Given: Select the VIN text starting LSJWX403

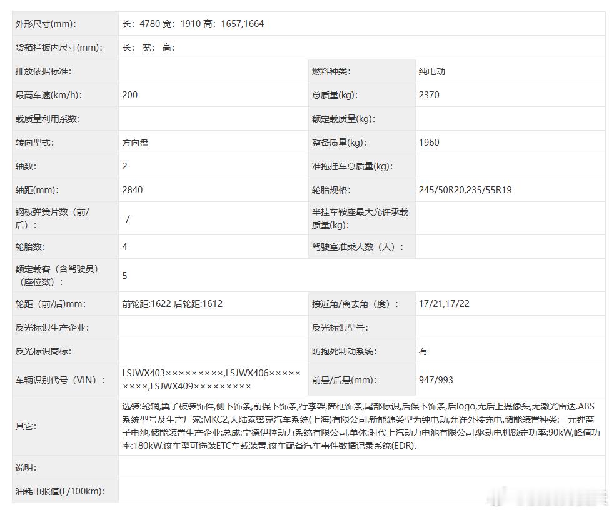Looking at the screenshot, I should coord(212,379).
